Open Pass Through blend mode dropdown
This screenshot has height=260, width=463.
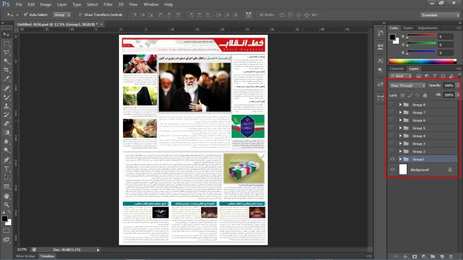pyautogui.click(x=407, y=85)
